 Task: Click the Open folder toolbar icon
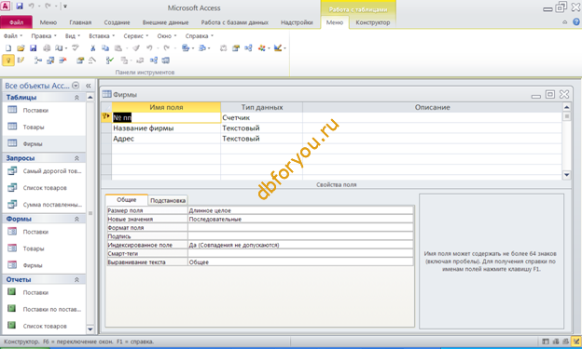21,48
